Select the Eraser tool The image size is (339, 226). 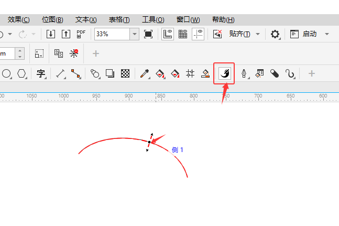pos(275,73)
